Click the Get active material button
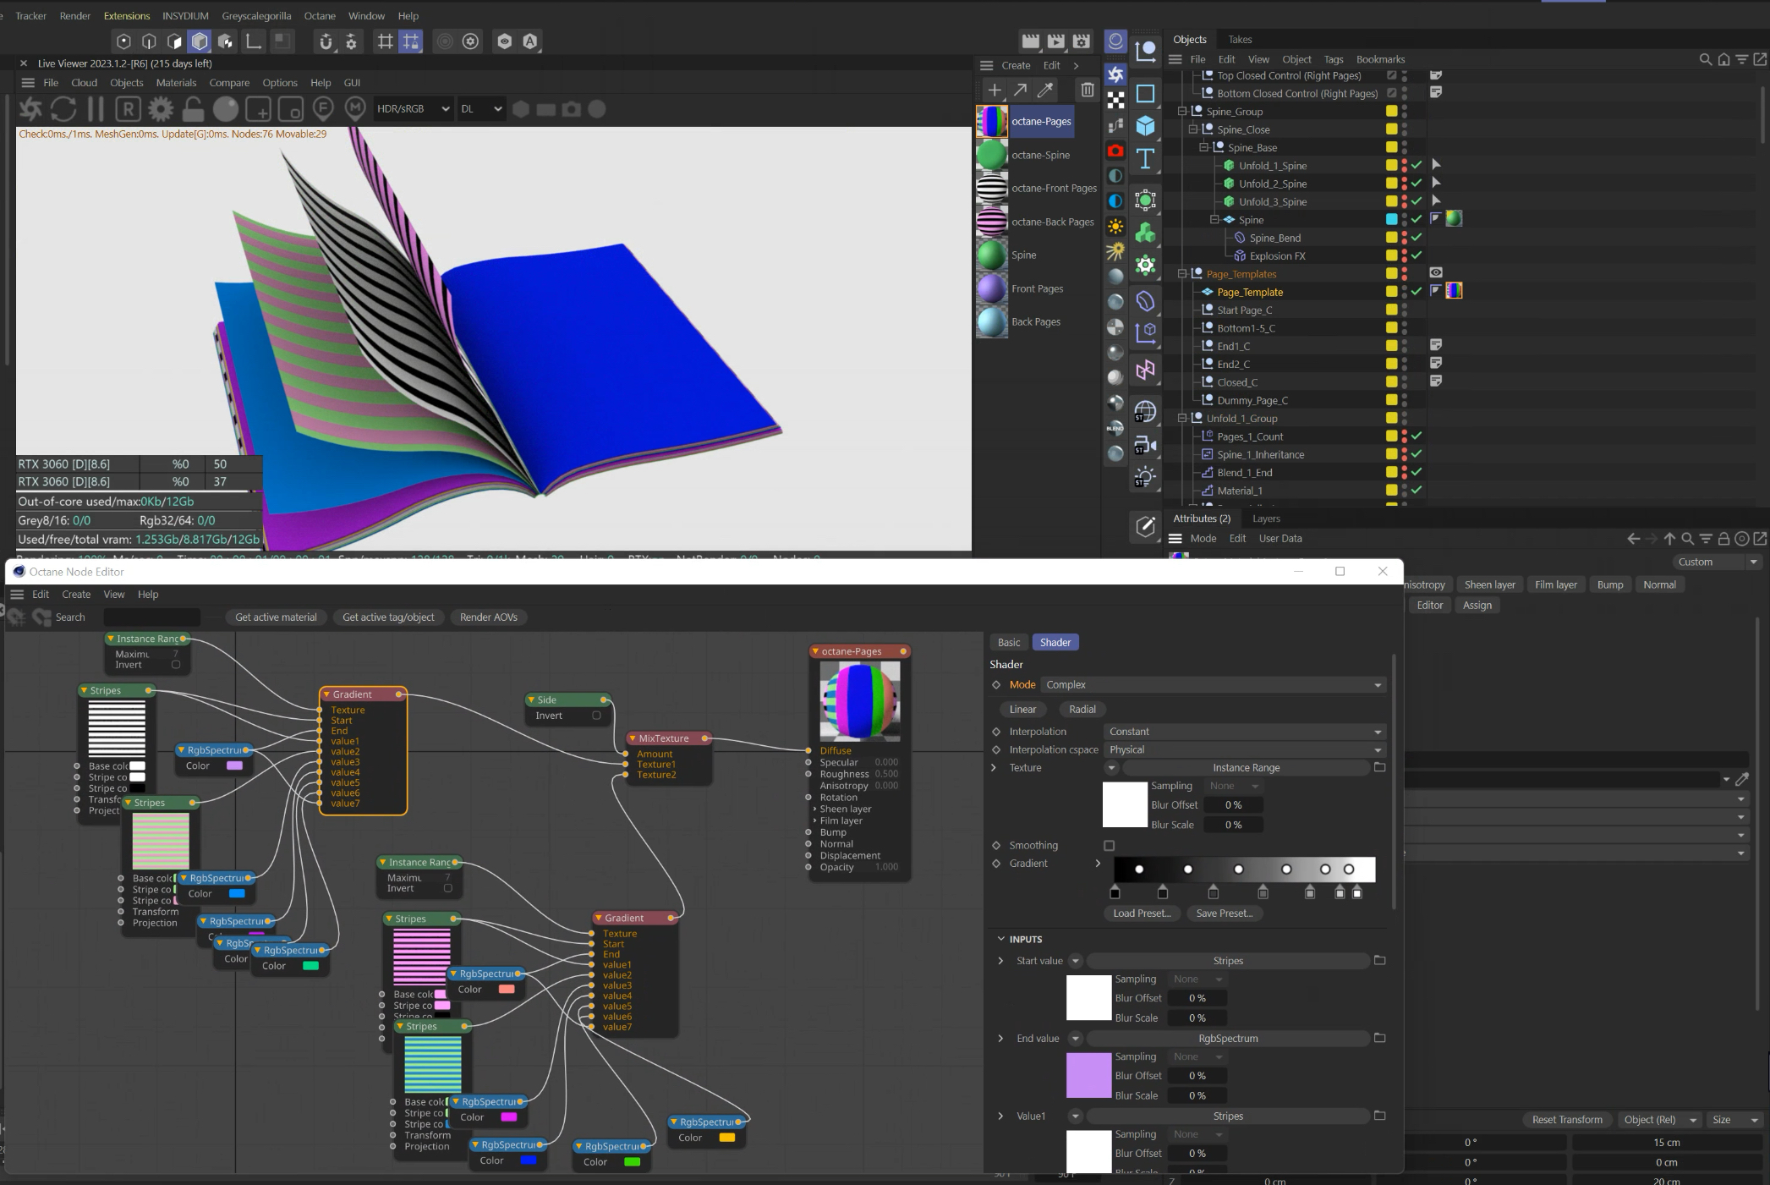Image resolution: width=1770 pixels, height=1185 pixels. [276, 617]
